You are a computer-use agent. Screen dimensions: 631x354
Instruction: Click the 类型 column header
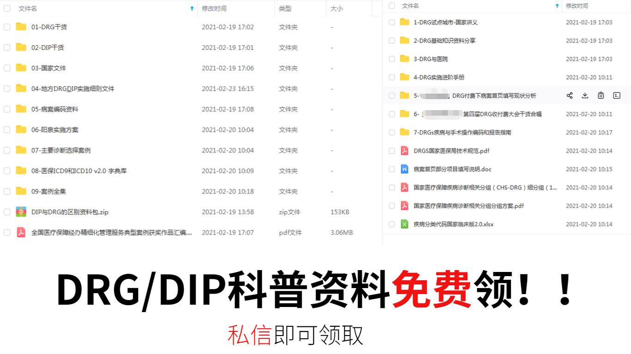click(284, 8)
